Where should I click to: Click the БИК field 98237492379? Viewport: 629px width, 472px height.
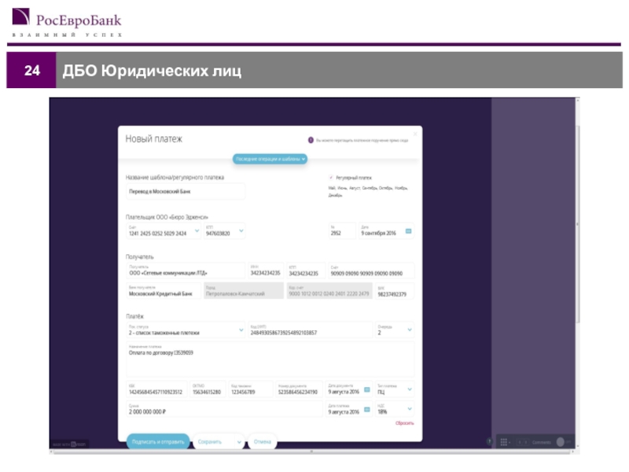(x=395, y=291)
